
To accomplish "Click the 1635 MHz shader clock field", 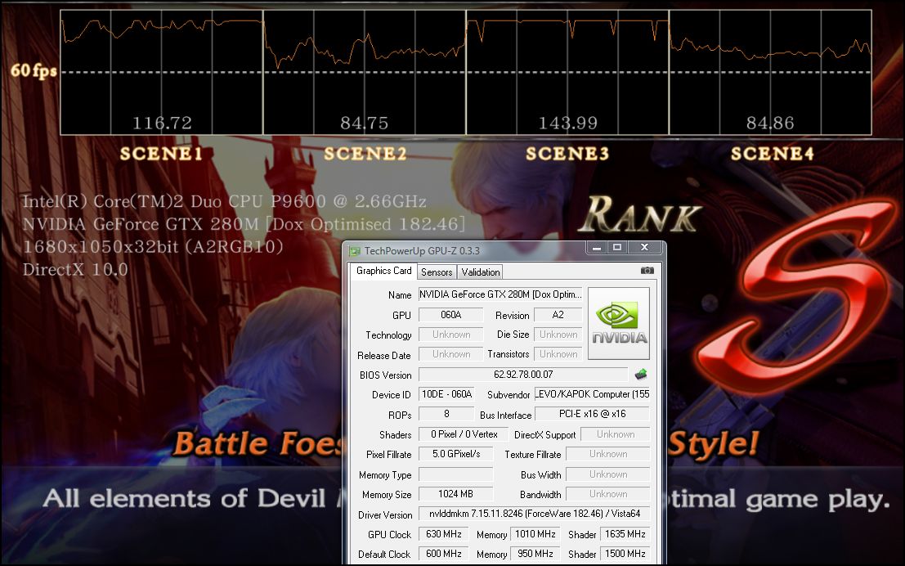I will pos(625,534).
